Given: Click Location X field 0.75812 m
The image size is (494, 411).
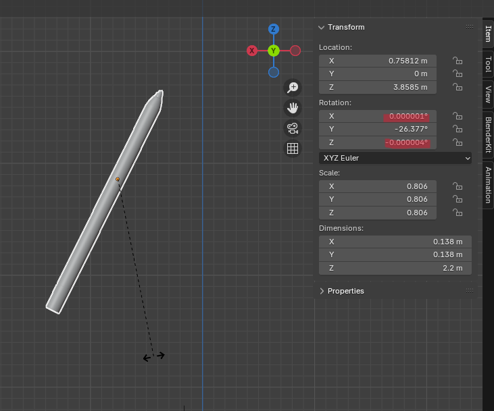Looking at the screenshot, I should pyautogui.click(x=378, y=61).
